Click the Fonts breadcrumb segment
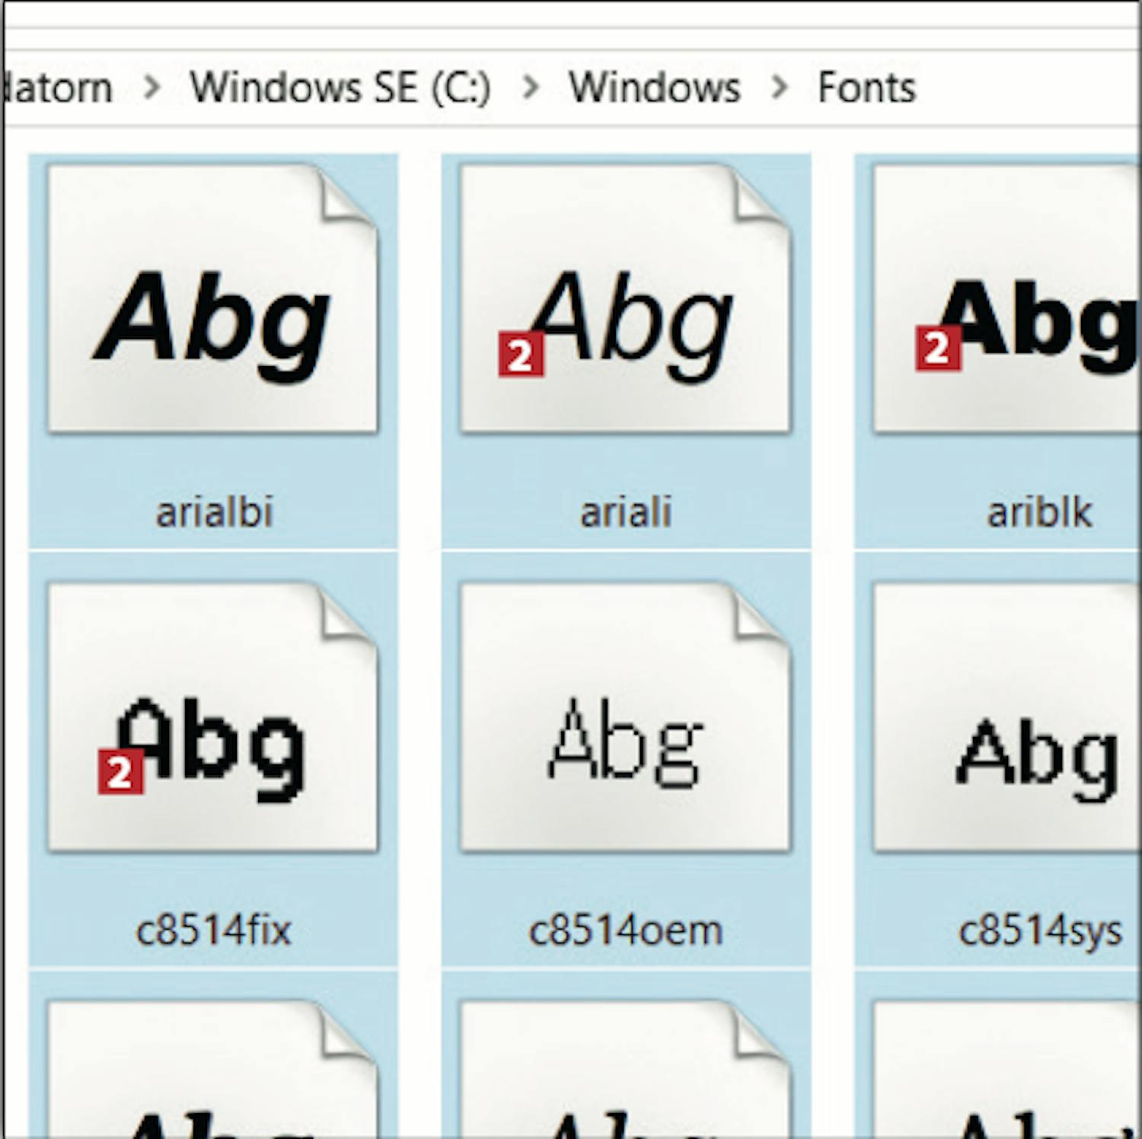The image size is (1142, 1139). [x=866, y=88]
